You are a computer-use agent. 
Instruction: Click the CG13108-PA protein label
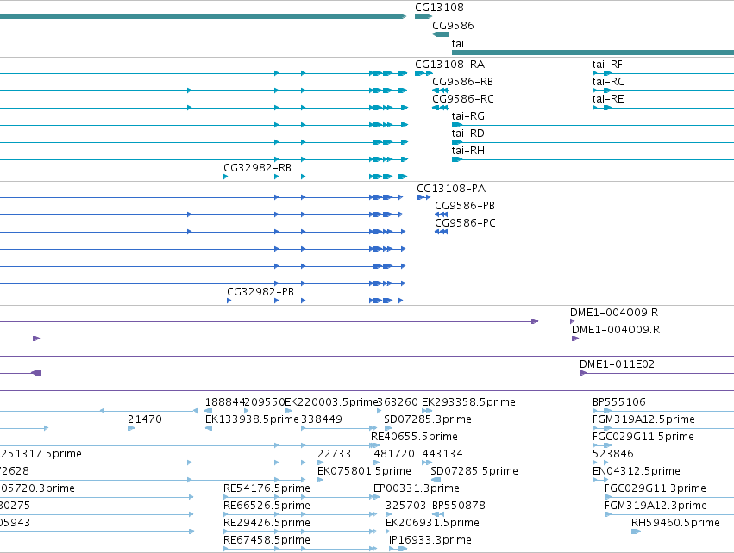(451, 189)
